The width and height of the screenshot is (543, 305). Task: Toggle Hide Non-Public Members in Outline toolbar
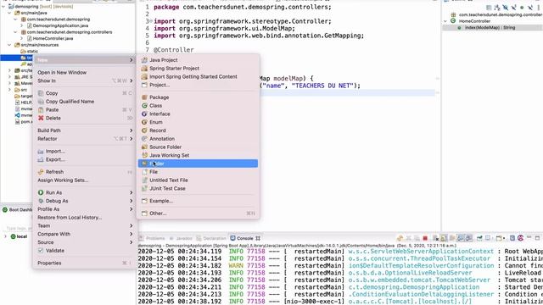pos(523,8)
